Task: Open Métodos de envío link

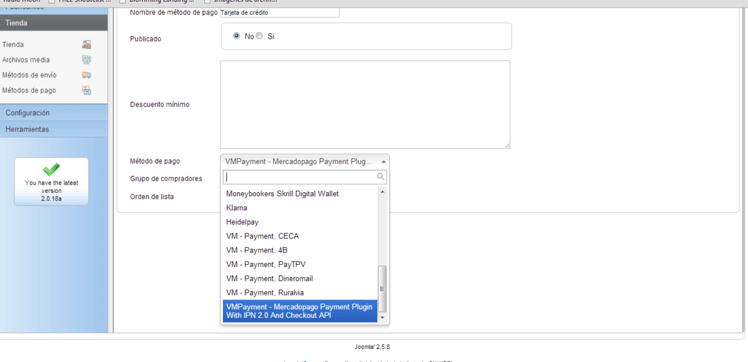Action: point(29,75)
